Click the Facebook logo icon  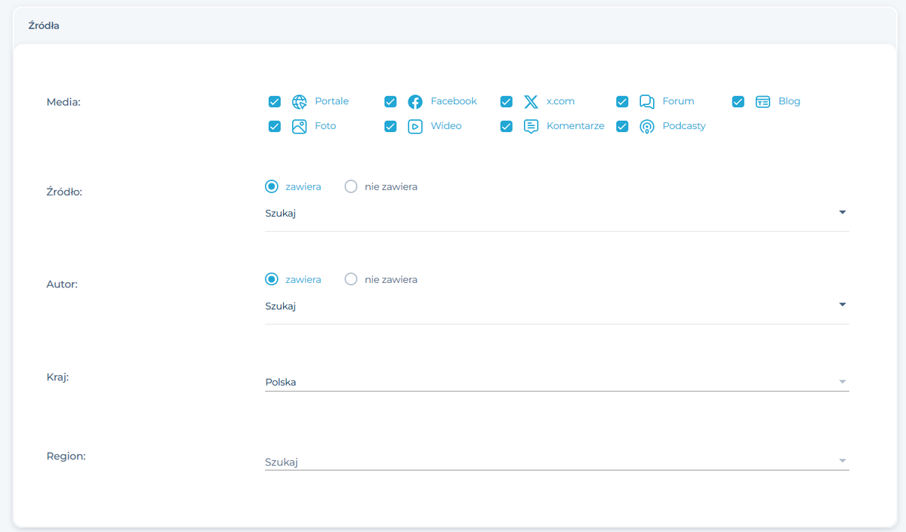click(415, 102)
